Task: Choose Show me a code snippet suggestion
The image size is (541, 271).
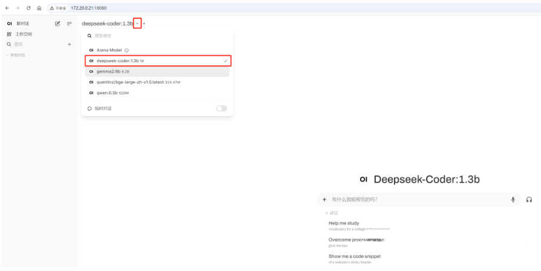Action: click(x=355, y=259)
